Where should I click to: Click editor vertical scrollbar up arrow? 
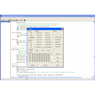(x=94, y=22)
